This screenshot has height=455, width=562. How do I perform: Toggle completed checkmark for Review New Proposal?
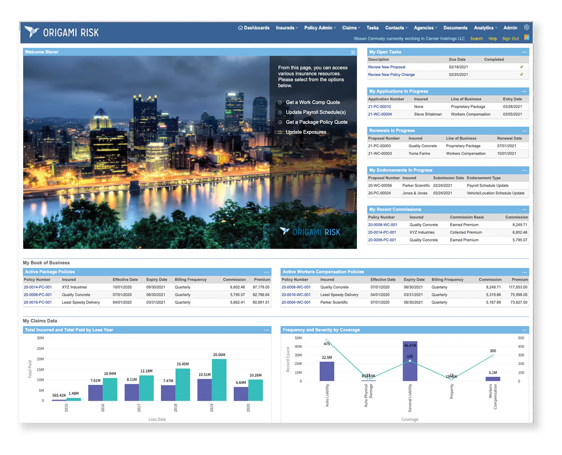point(521,67)
